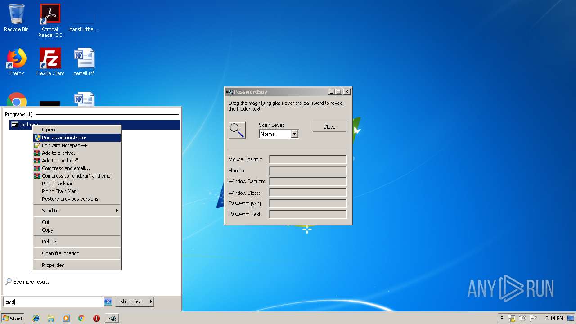Viewport: 576px width, 324px height.
Task: Select the FileZilla Client desktop icon
Action: click(50, 62)
